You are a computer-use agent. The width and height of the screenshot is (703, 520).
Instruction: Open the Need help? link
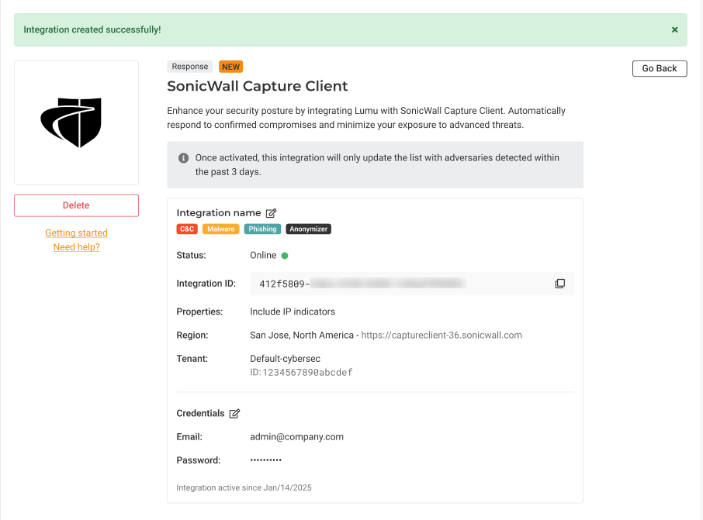76,247
